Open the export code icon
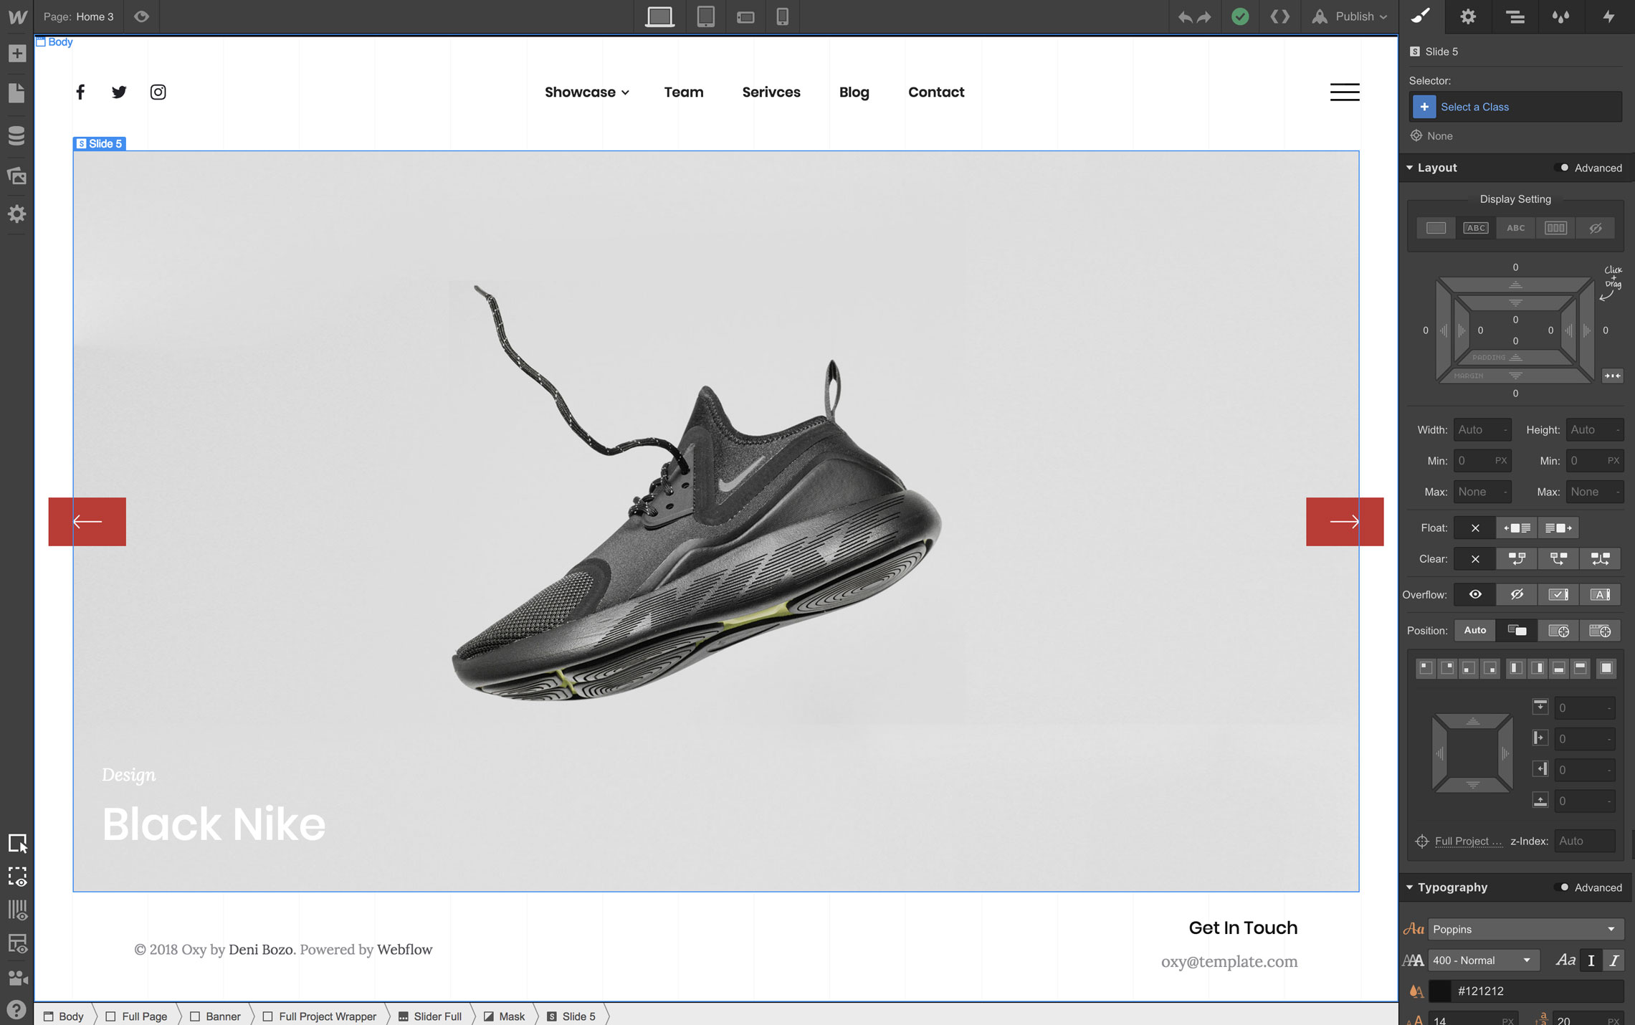 pos(1279,16)
